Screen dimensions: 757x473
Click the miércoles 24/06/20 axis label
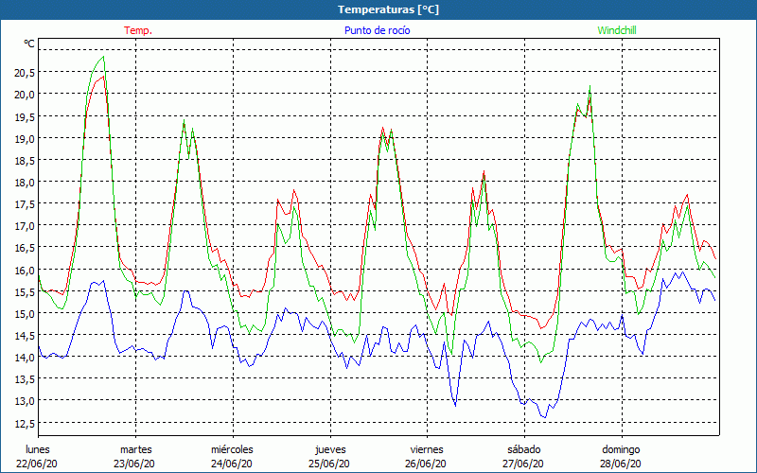[x=232, y=456]
